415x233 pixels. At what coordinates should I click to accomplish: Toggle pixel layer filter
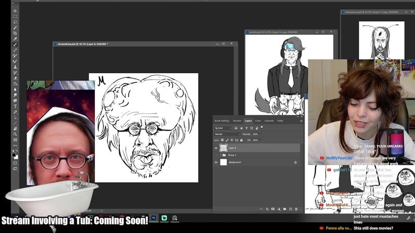pyautogui.click(x=236, y=128)
